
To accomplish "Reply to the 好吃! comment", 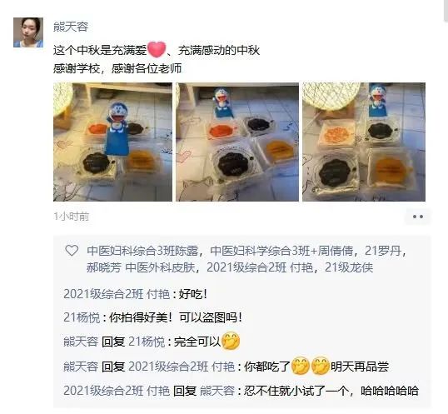I will (x=135, y=294).
